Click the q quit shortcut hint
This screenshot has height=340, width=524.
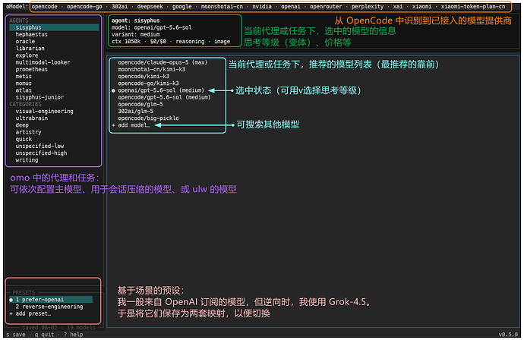point(45,335)
